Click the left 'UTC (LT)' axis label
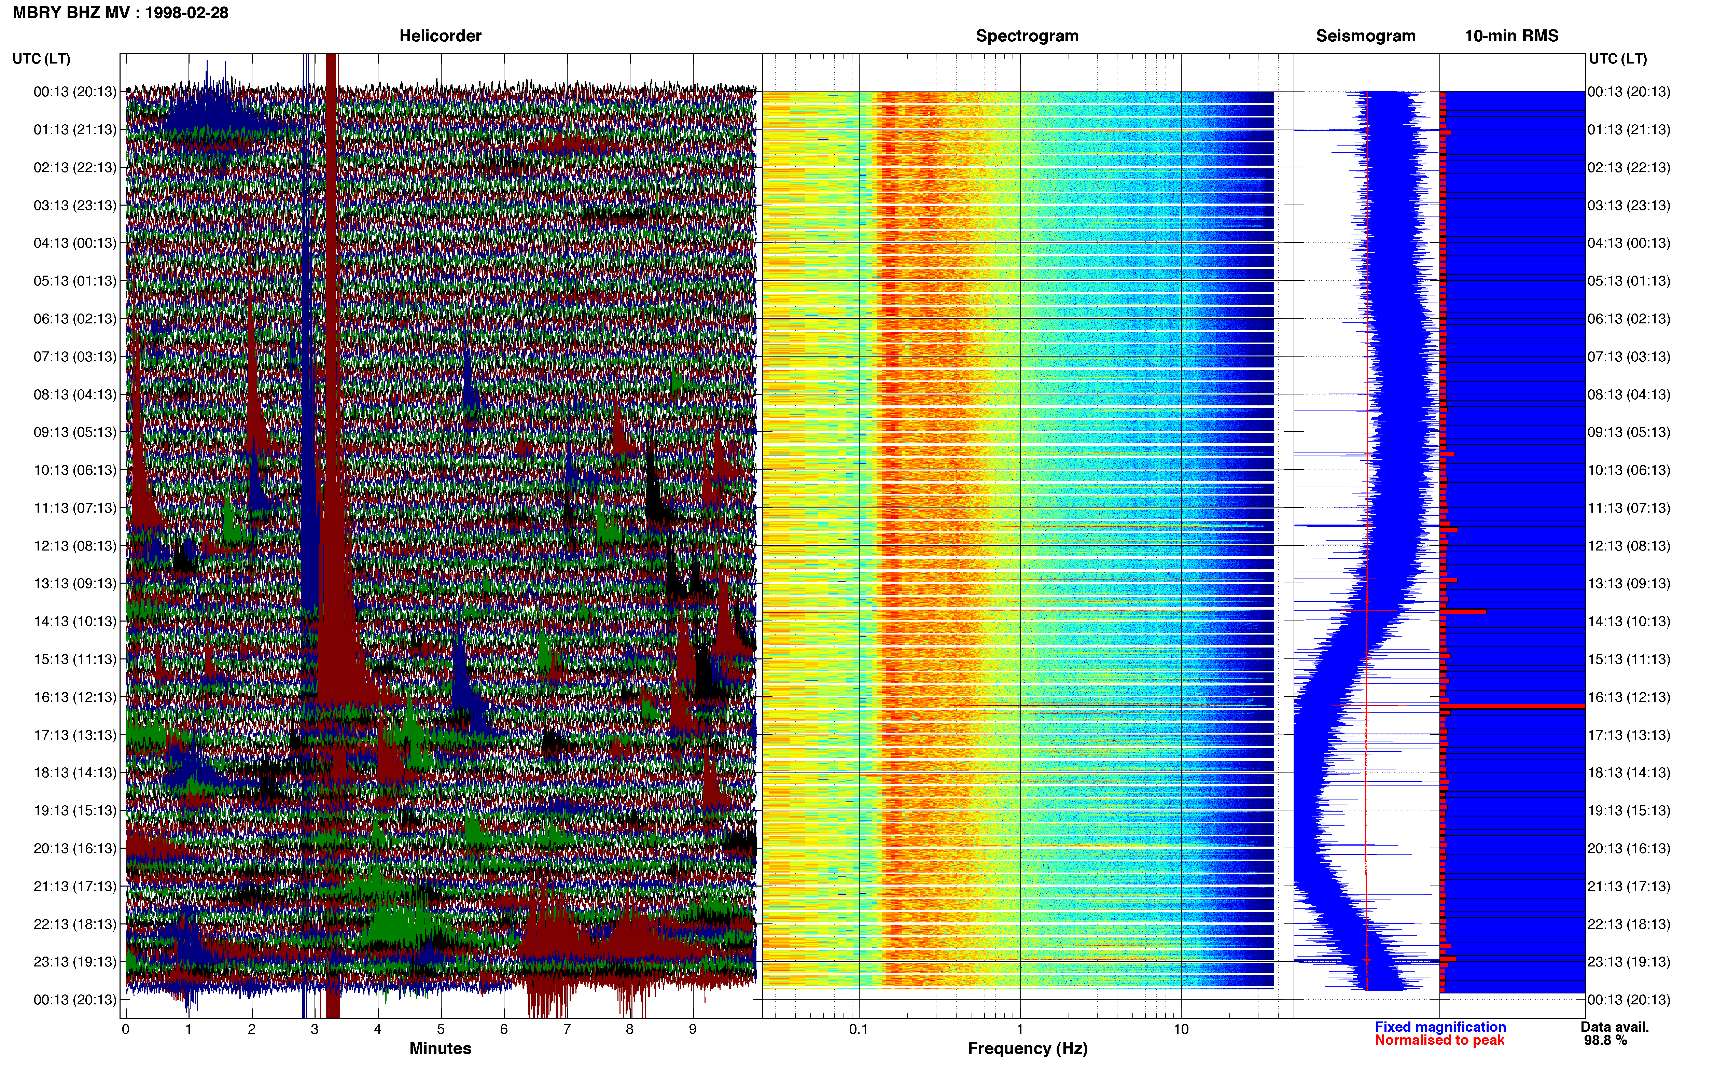This screenshot has height=1072, width=1714. click(42, 59)
